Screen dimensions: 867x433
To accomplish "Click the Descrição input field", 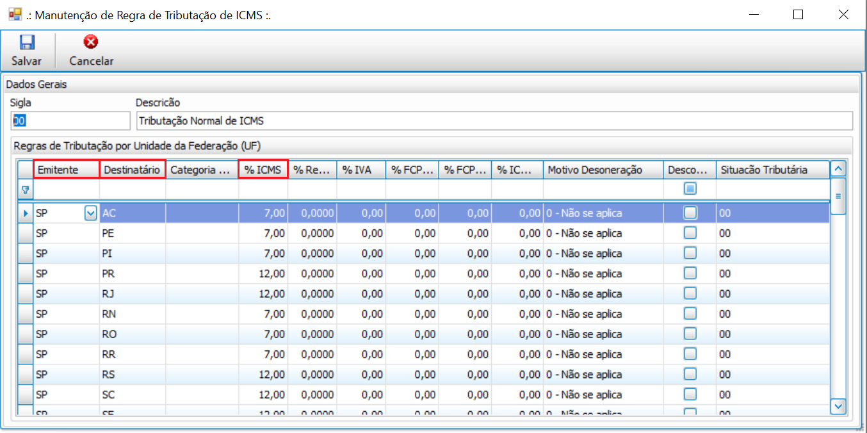I will (x=494, y=120).
